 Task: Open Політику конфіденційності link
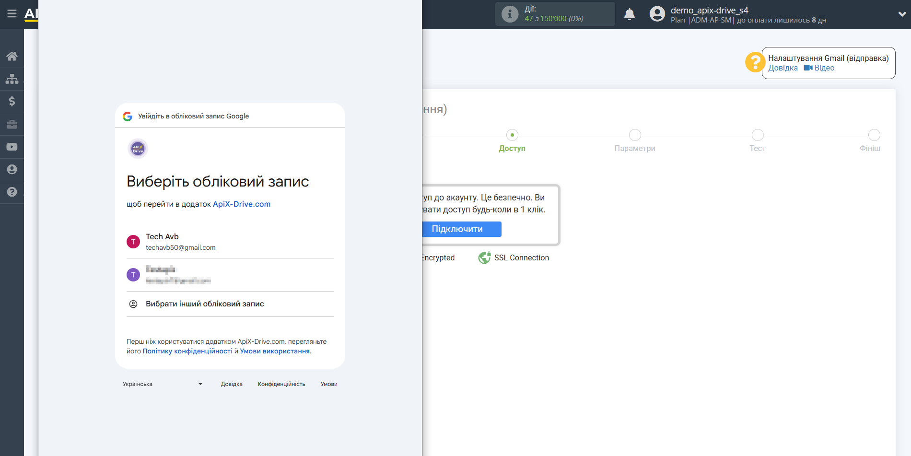coord(187,351)
